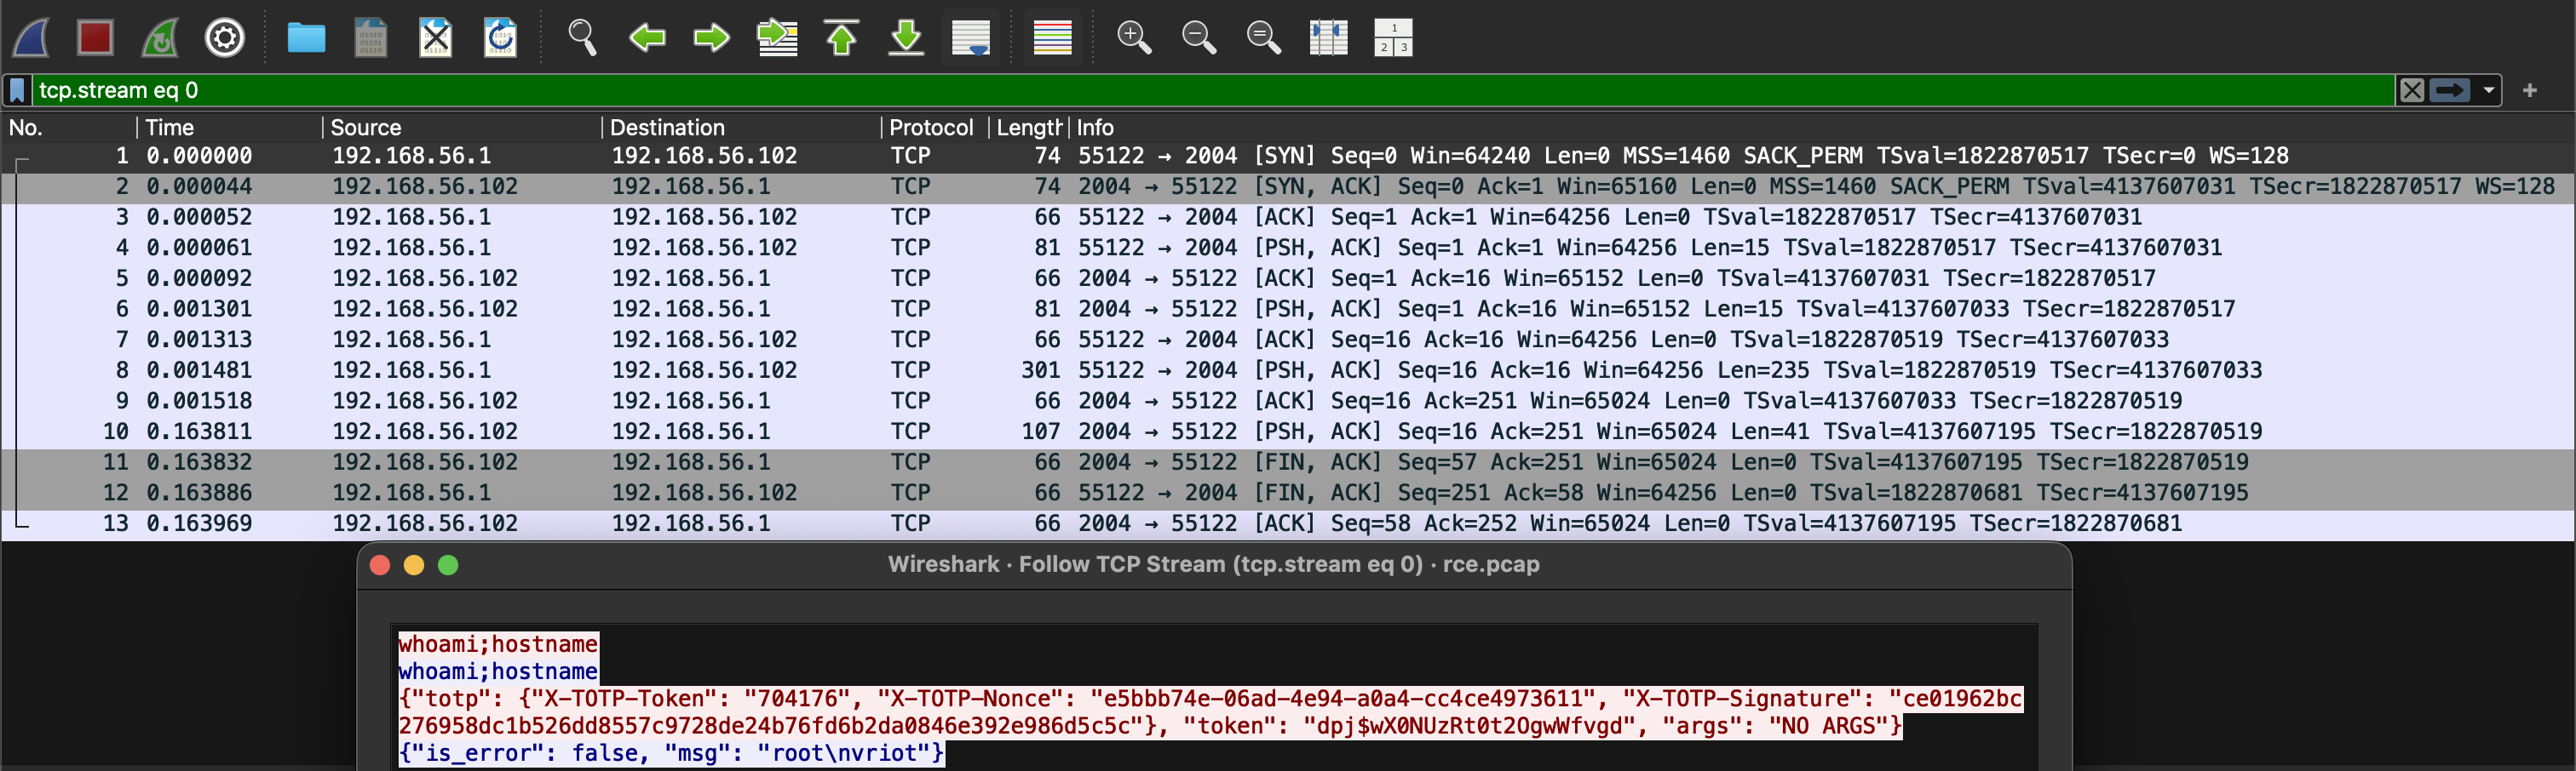Open capture options gear icon
The image size is (2576, 771).
click(225, 38)
